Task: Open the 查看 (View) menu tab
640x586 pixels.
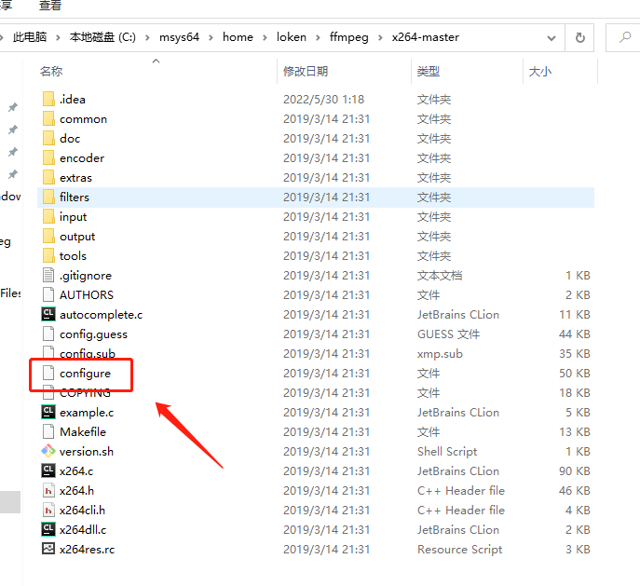Action: (x=50, y=6)
